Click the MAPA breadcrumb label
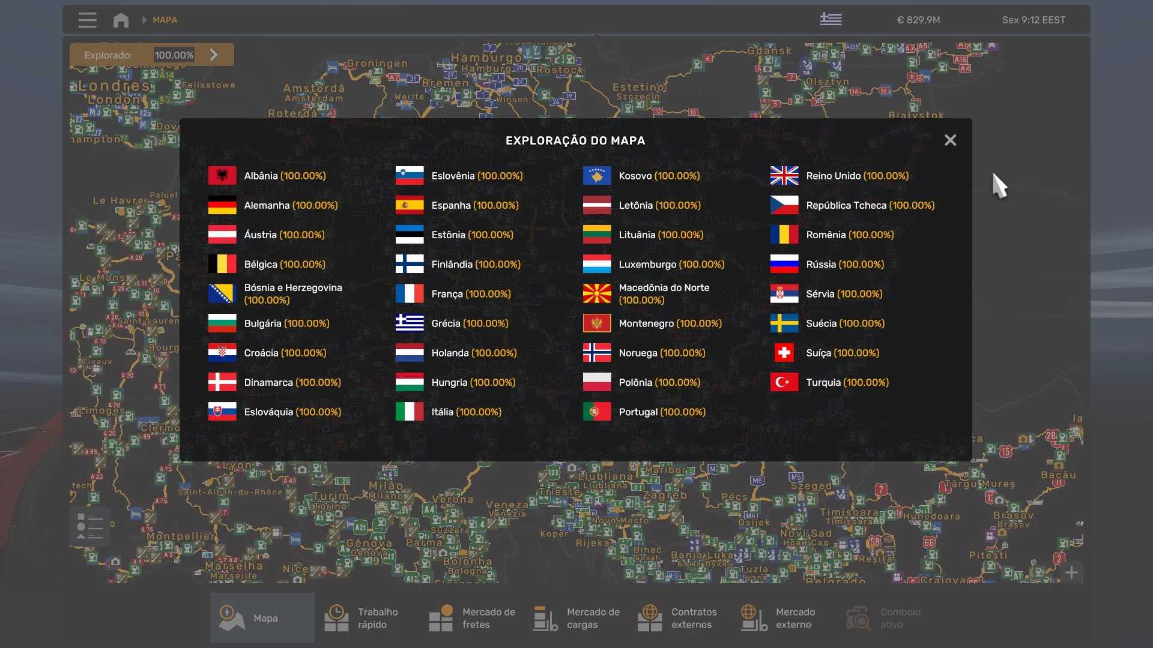Viewport: 1153px width, 648px height. [165, 20]
